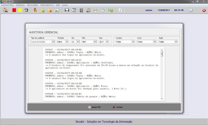Open the Local filter dropdown
The width and height of the screenshot is (208, 125).
point(154,41)
